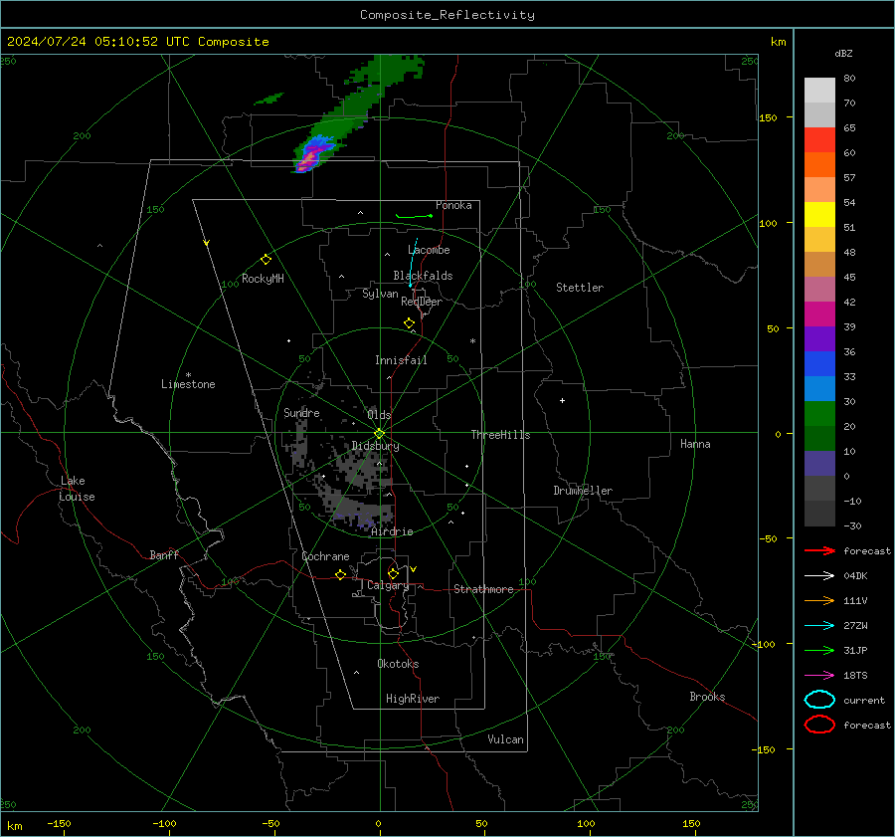Click the red 60-65 dBZ color swatch

pyautogui.click(x=819, y=140)
